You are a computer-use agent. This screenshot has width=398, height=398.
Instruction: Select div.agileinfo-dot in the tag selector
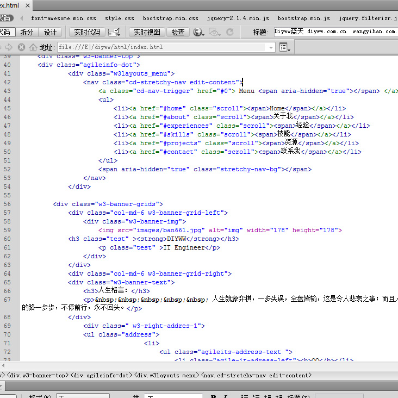tap(102, 375)
